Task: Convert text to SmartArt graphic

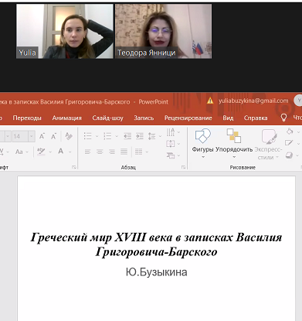Action: point(171,155)
